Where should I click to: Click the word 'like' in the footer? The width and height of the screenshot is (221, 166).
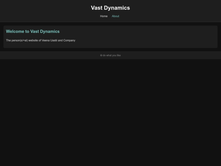119,55
